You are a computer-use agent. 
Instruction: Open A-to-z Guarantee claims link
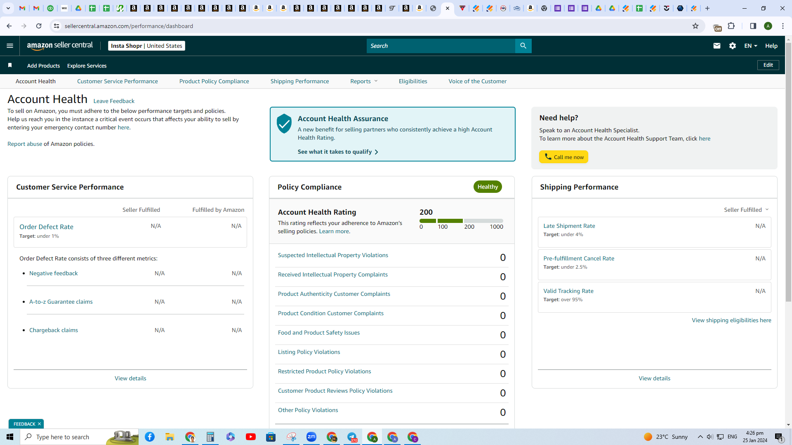61,302
